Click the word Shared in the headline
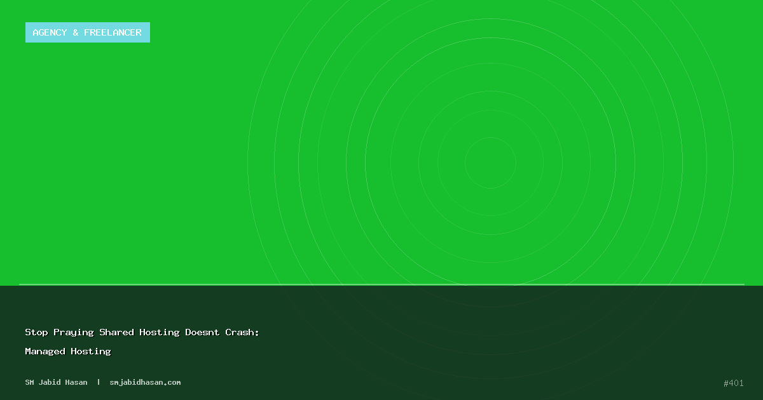The width and height of the screenshot is (763, 400). pos(116,332)
